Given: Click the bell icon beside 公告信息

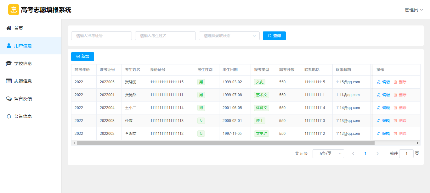Looking at the screenshot, I should (x=9, y=116).
